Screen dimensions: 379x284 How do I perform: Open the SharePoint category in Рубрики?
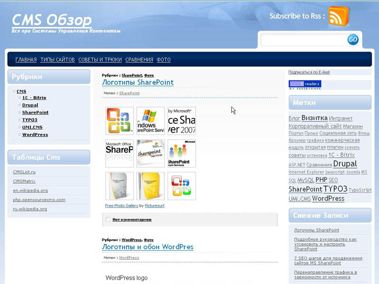(35, 112)
